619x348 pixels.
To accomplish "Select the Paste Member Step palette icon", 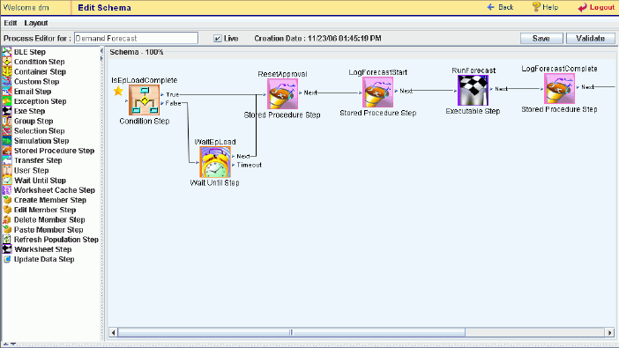I will [7, 229].
